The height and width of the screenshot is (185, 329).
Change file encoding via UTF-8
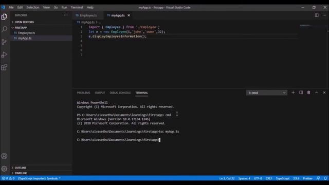258,178
